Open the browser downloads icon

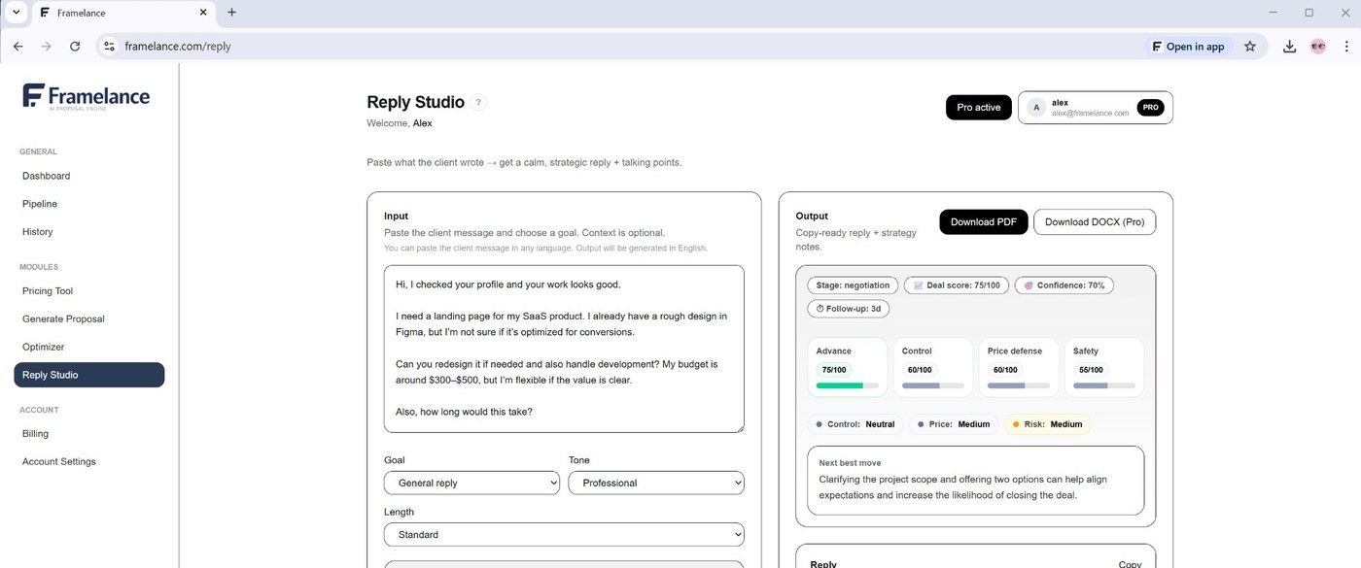pyautogui.click(x=1289, y=46)
